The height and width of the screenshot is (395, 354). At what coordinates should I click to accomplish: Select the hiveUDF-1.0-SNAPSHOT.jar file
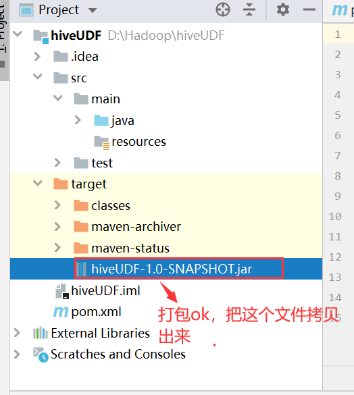(166, 269)
